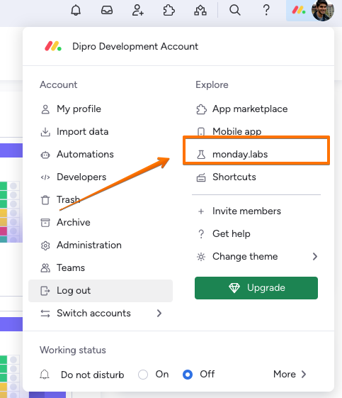Screen dimensions: 342x398
Task: Click the search magnifier icon
Action: [235, 11]
